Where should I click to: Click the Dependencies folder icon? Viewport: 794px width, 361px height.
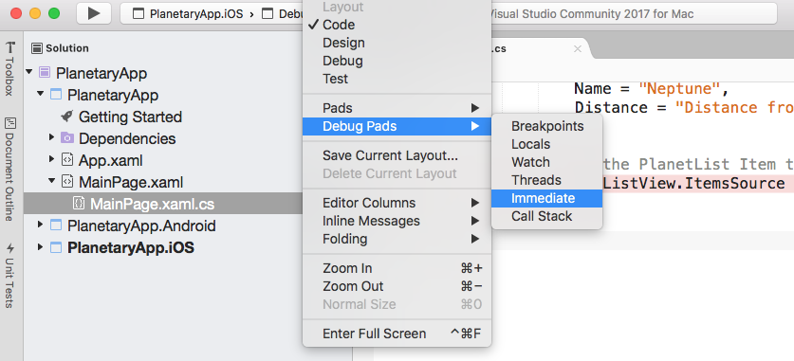point(66,138)
